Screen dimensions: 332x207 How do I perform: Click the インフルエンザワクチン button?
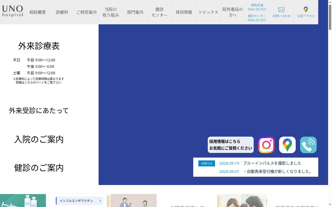pyautogui.click(x=80, y=201)
